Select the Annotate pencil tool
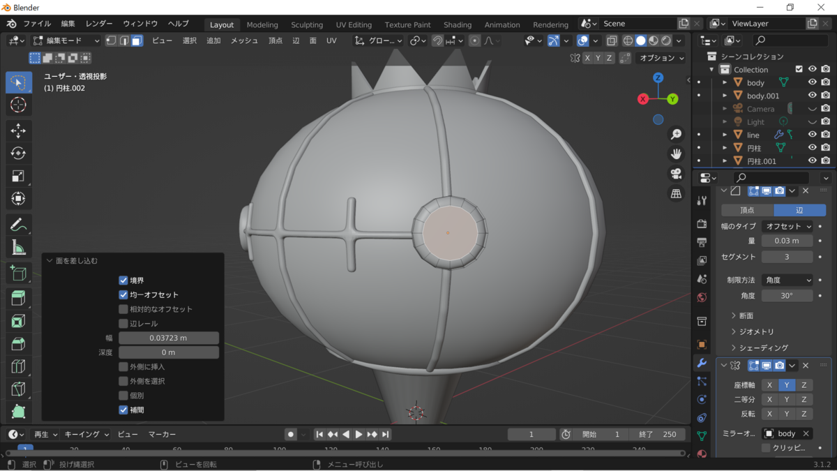This screenshot has width=837, height=471. (x=19, y=225)
